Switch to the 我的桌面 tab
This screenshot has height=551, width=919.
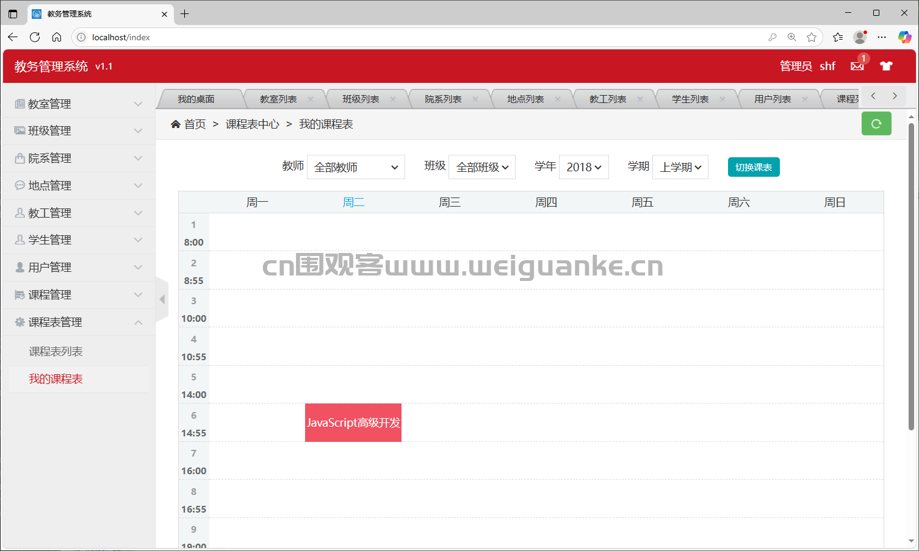196,99
